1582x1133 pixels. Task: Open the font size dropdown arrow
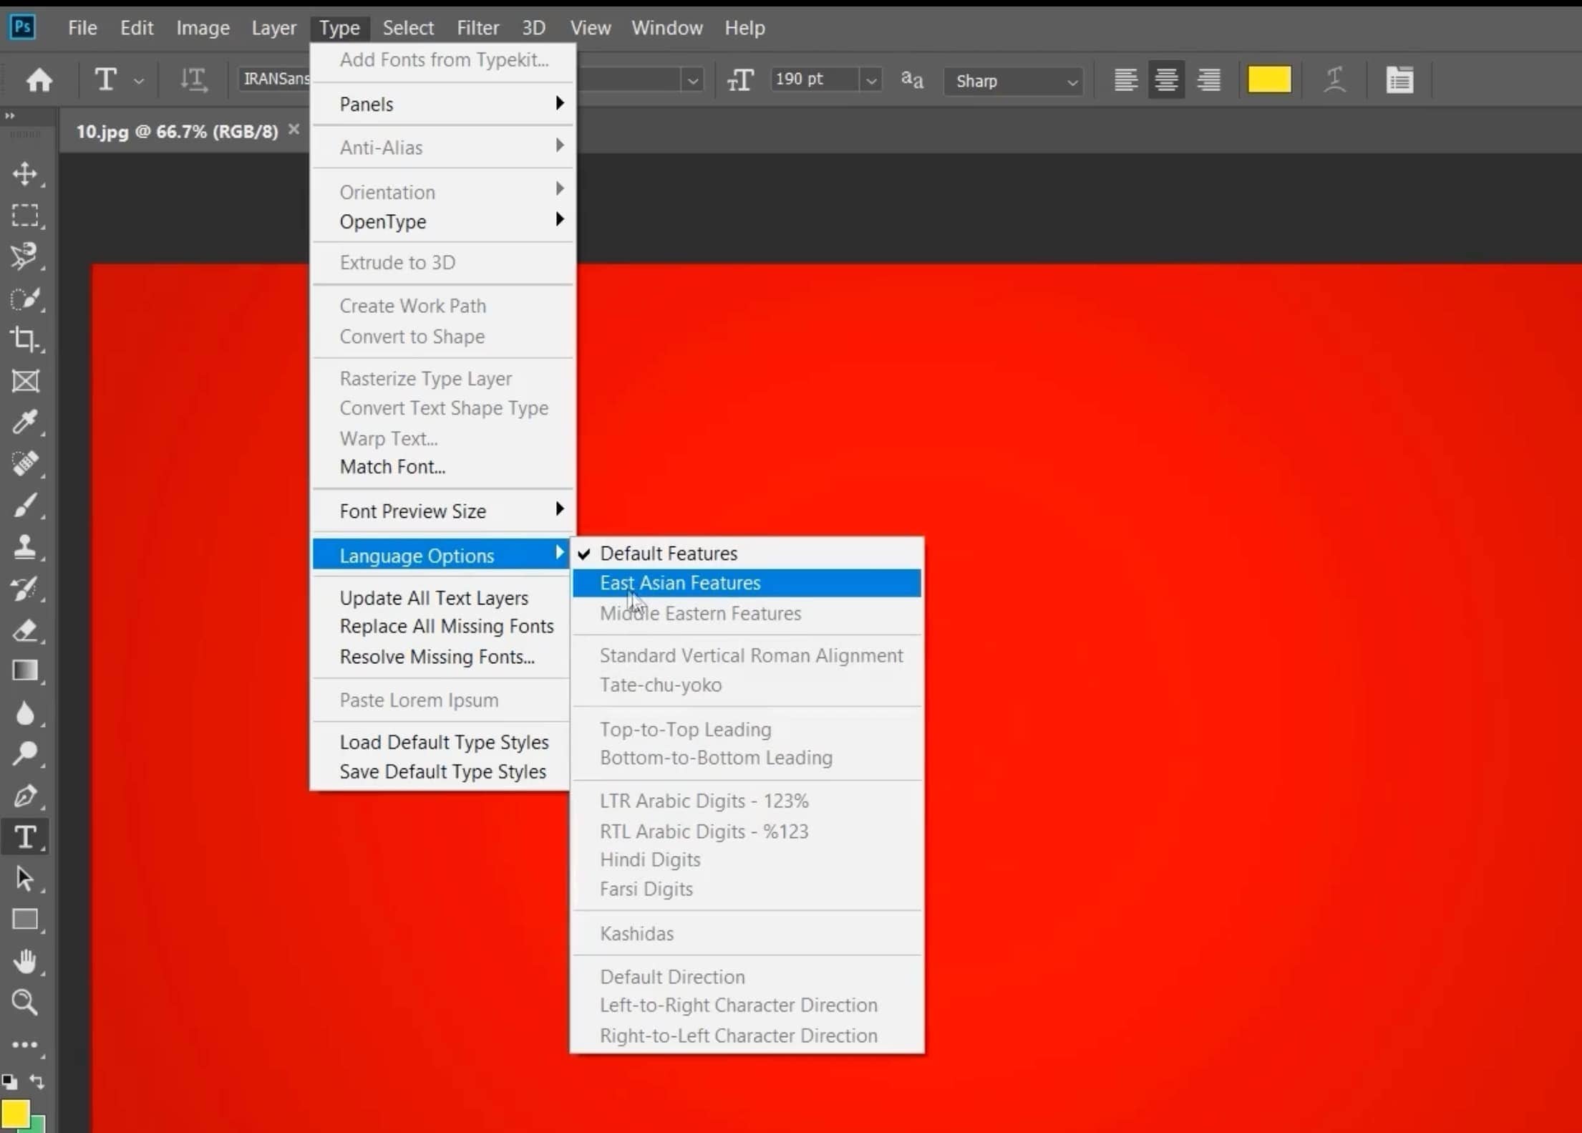(871, 81)
